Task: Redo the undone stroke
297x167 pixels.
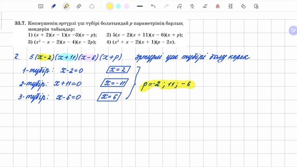Action: point(166,6)
